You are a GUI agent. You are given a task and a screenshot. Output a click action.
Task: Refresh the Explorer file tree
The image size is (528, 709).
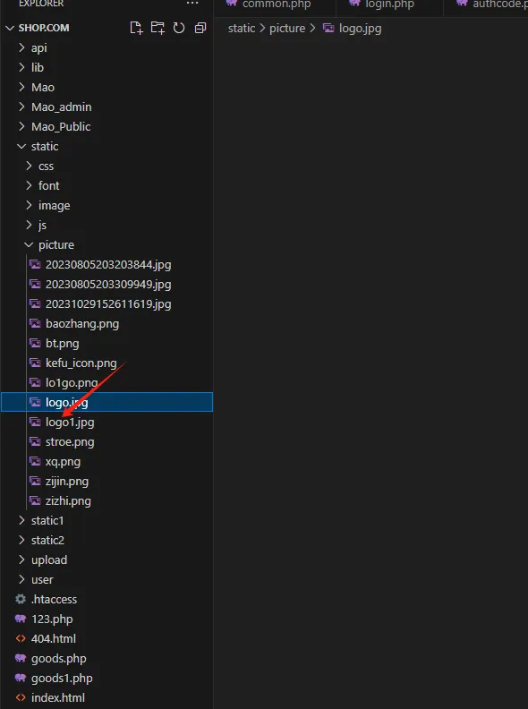tap(179, 28)
